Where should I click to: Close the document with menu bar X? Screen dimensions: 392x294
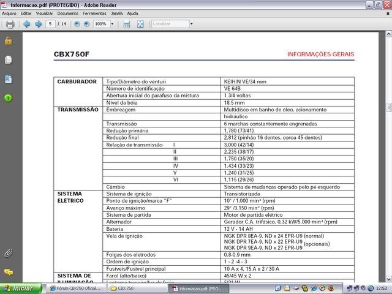[x=388, y=13]
